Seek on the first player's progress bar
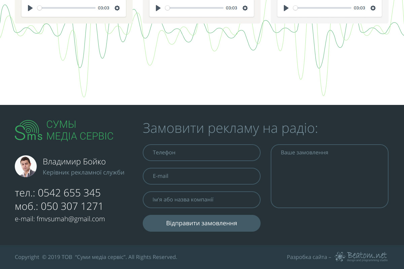The width and height of the screenshot is (404, 269). click(x=67, y=8)
